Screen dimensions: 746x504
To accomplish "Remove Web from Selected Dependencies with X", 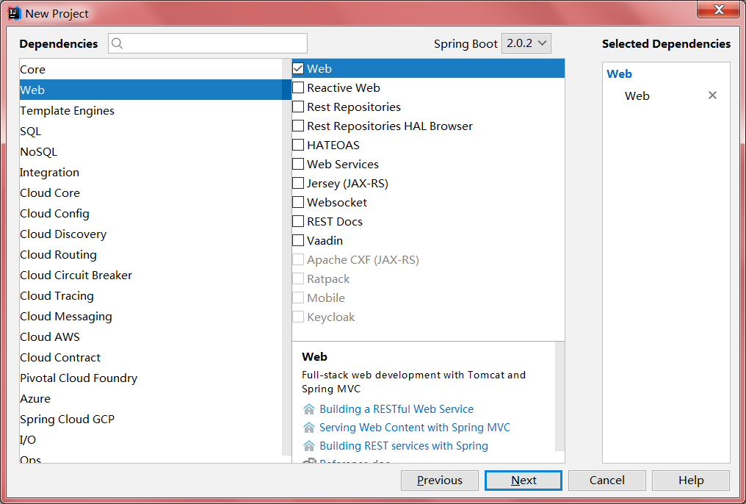I will coord(711,96).
